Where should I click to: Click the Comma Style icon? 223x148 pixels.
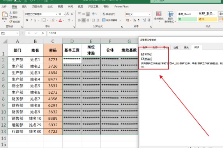(x=138, y=20)
